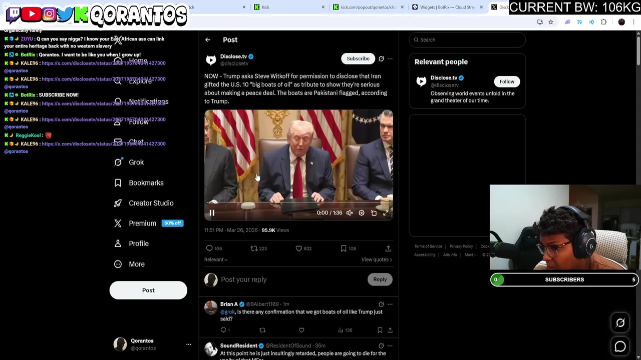Share Brian A's comment
This screenshot has width=641, height=360.
click(x=390, y=330)
